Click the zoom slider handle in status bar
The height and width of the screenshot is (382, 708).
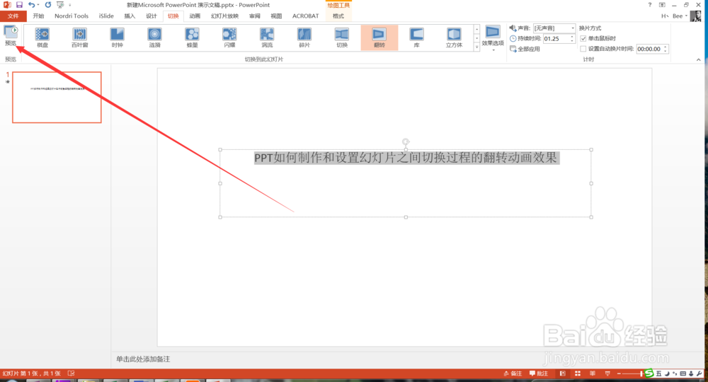[x=641, y=374]
